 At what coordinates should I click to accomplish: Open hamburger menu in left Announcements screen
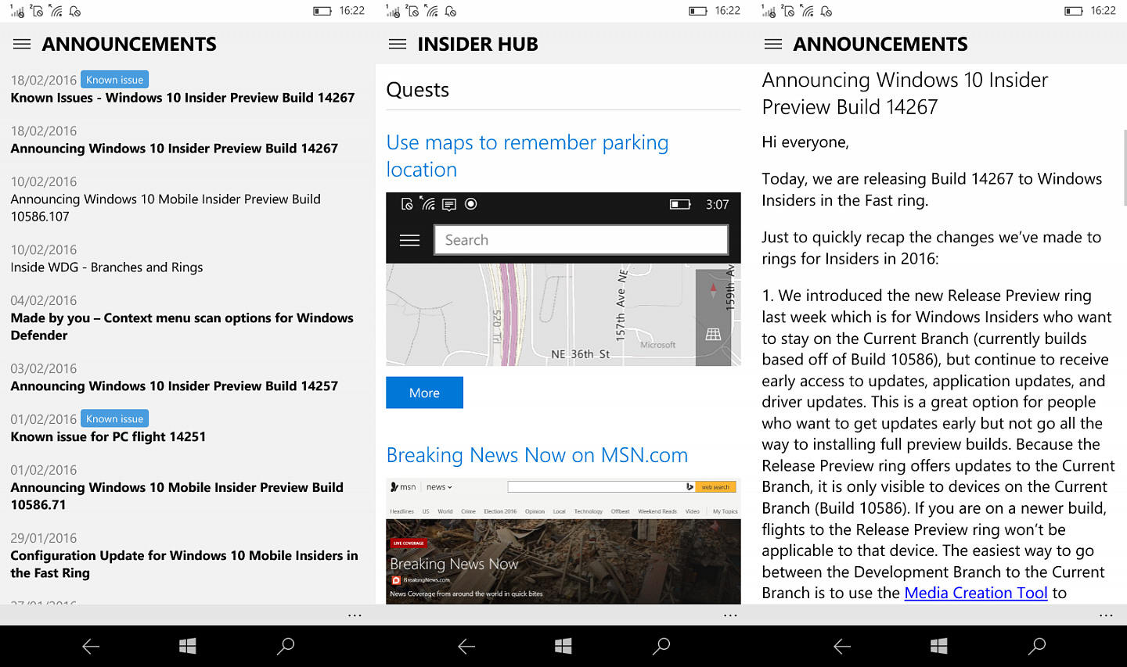(x=22, y=44)
